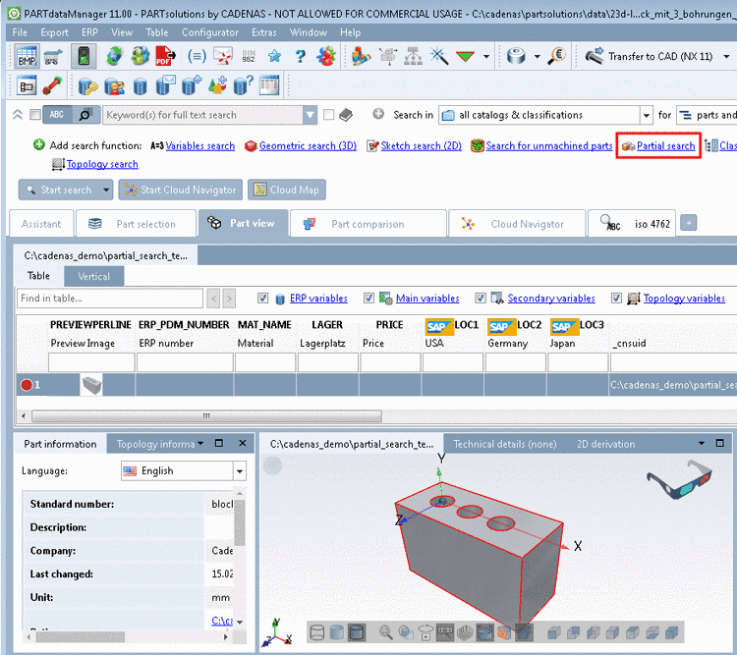Open the Configurator menu
The image size is (737, 655).
pyautogui.click(x=209, y=32)
